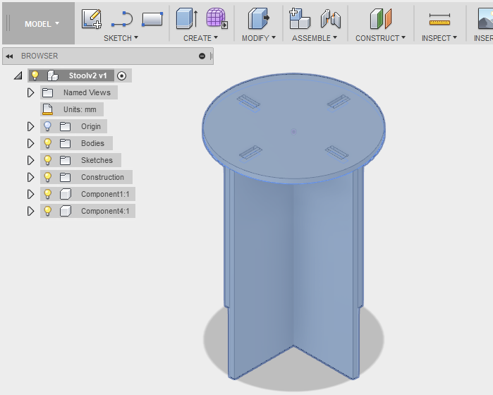
Task: Open the ASSEMBLE menu
Action: [x=315, y=38]
